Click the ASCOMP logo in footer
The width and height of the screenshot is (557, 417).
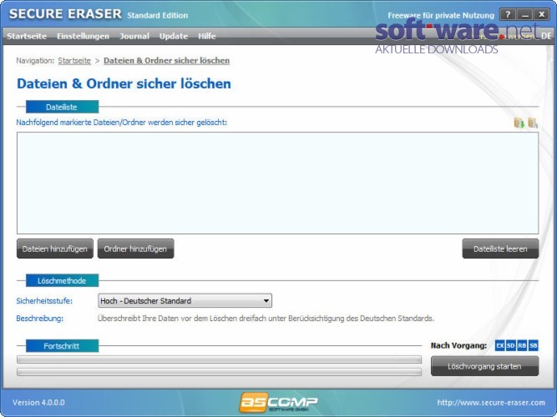click(279, 403)
